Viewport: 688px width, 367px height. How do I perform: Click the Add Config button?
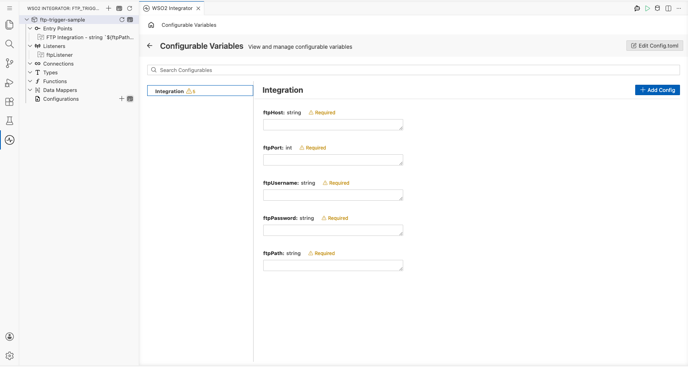click(x=657, y=90)
